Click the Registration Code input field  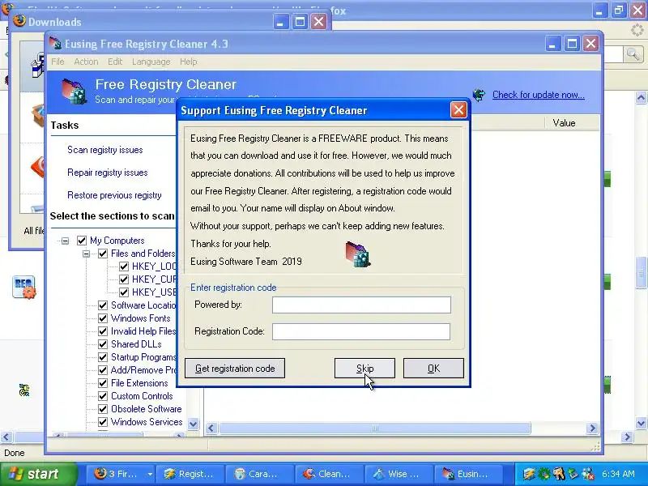[x=361, y=331]
